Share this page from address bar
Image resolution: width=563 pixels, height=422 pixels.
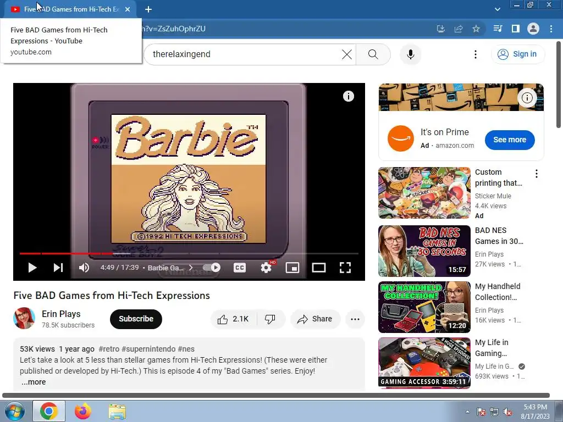(459, 29)
